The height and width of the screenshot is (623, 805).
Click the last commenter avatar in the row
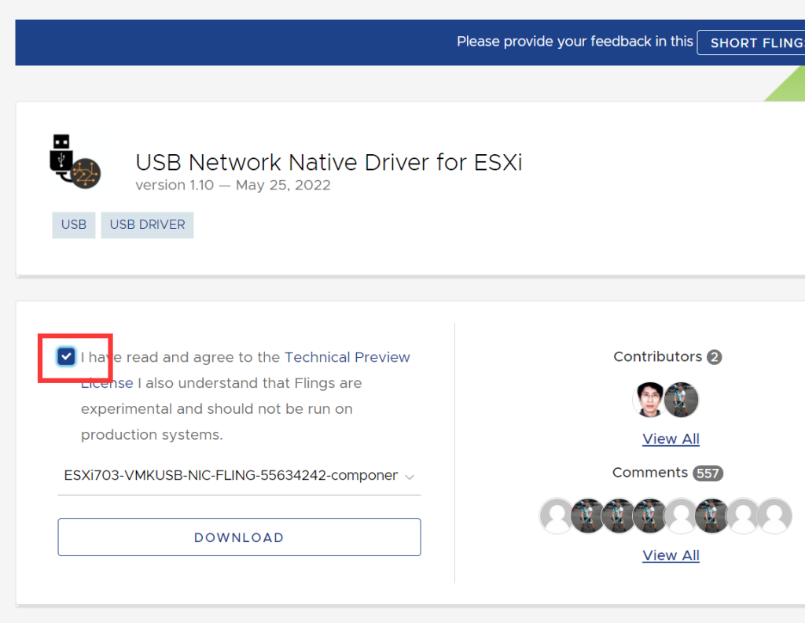point(774,515)
